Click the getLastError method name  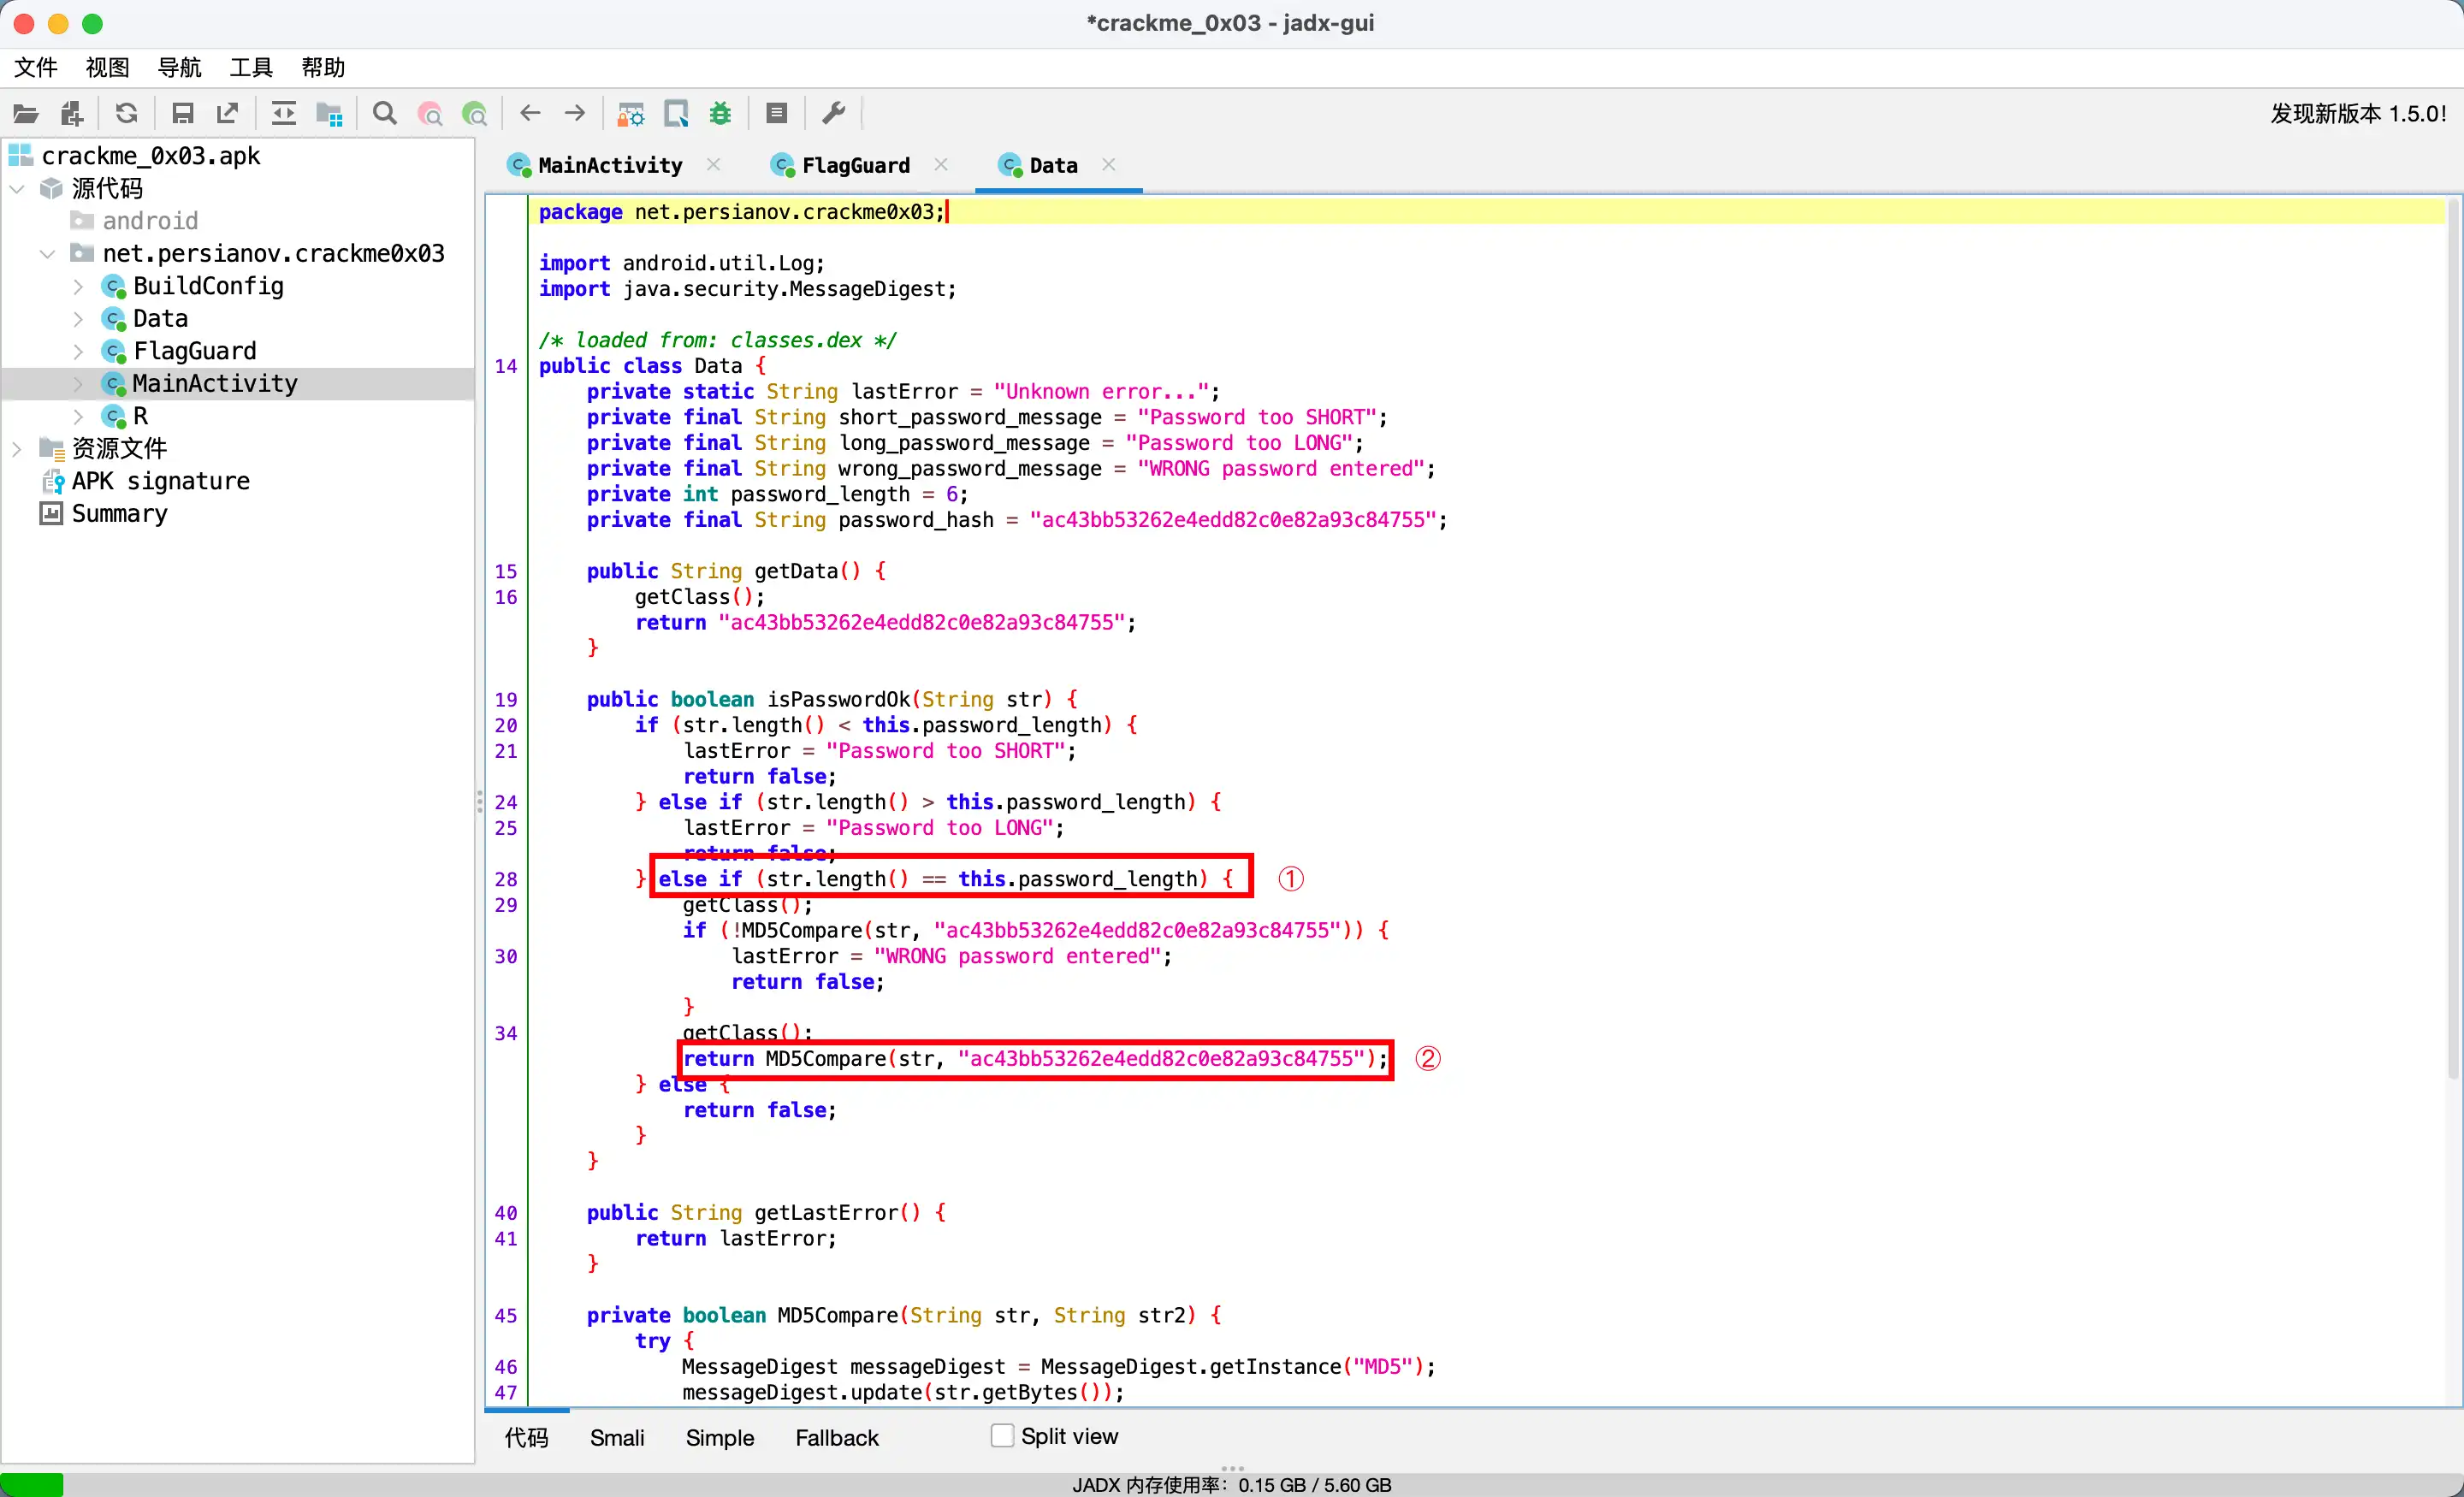coord(825,1212)
